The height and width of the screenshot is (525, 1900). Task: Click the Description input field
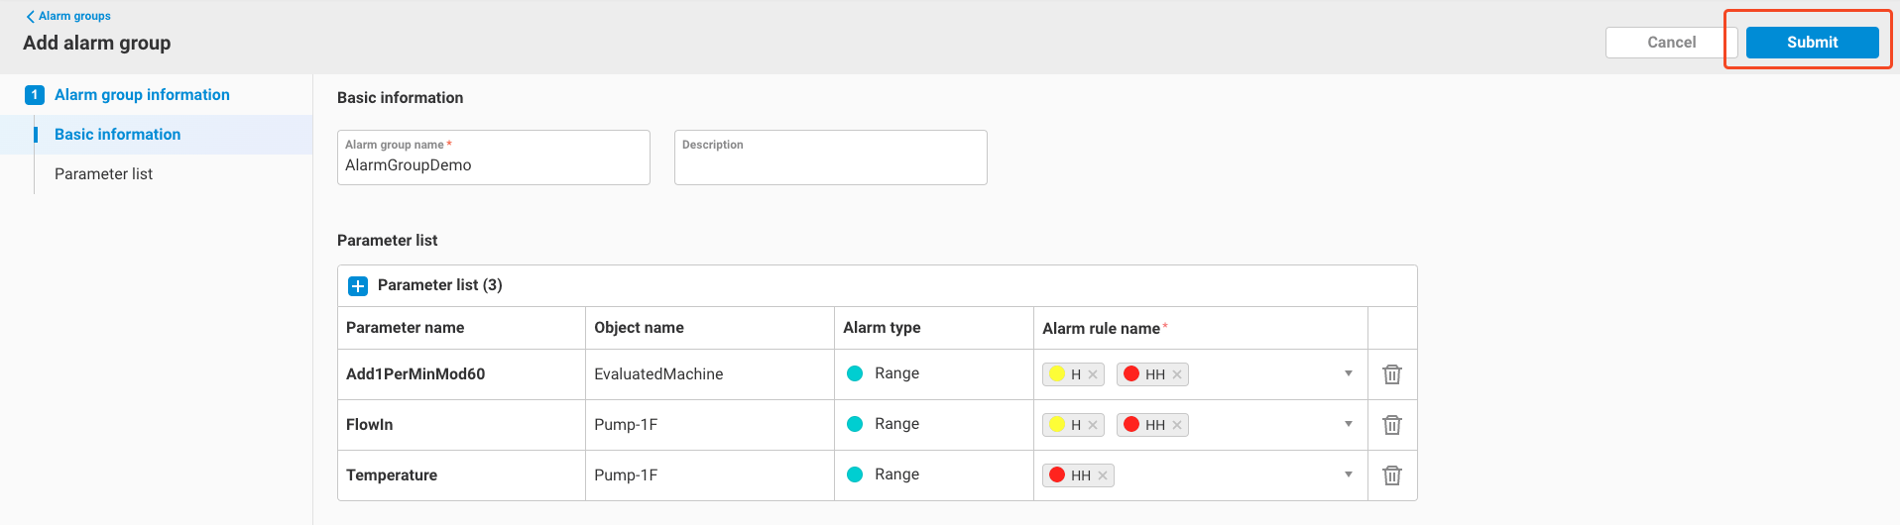[830, 165]
